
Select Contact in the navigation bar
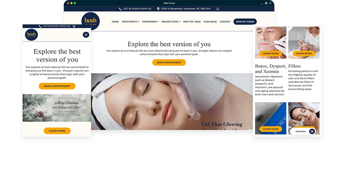coord(225,22)
